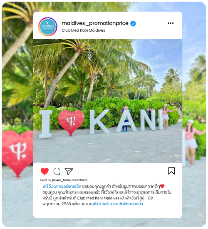The width and height of the screenshot is (208, 229).
Task: Save the post with the bookmark icon
Action: (171, 171)
